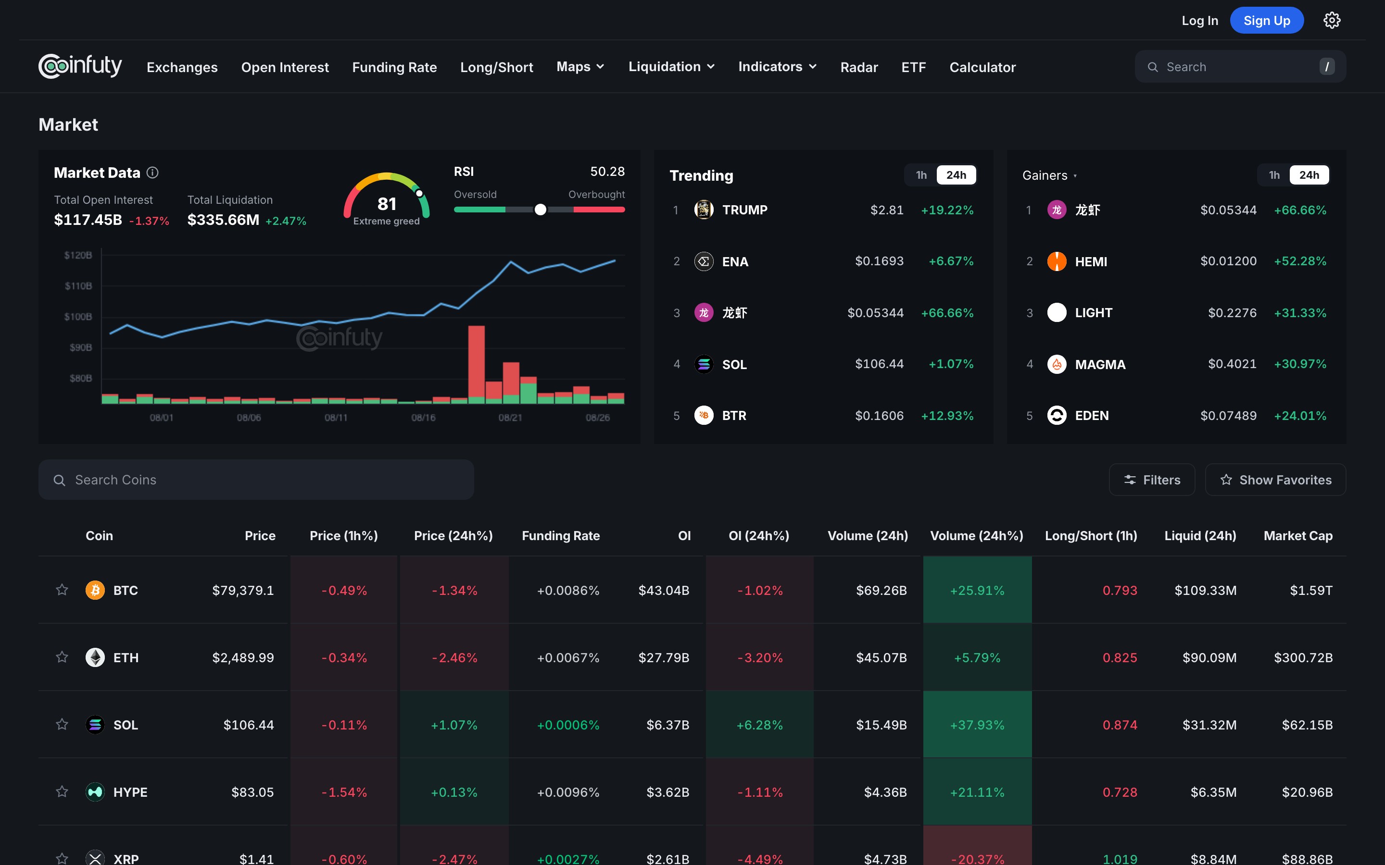This screenshot has height=865, width=1385.
Task: Expand the Maps dropdown menu
Action: [580, 67]
